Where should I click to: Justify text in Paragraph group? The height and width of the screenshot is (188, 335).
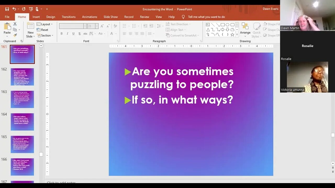142,33
